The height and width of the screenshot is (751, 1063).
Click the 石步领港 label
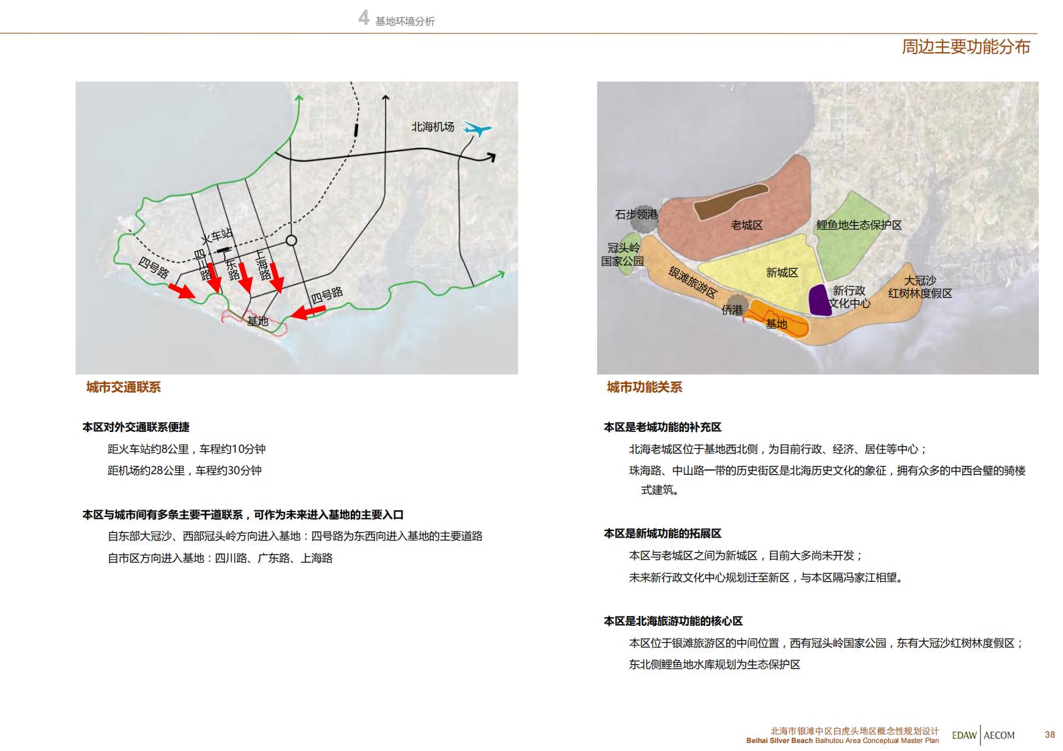(x=636, y=215)
